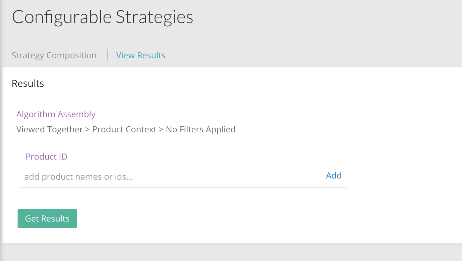Click the word Configurable in the title
462x261 pixels.
[x=62, y=17]
